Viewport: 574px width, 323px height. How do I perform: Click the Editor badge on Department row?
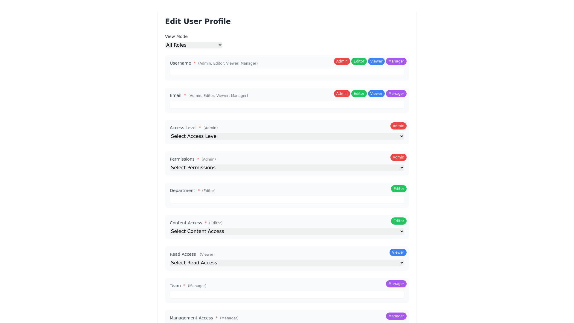[399, 189]
